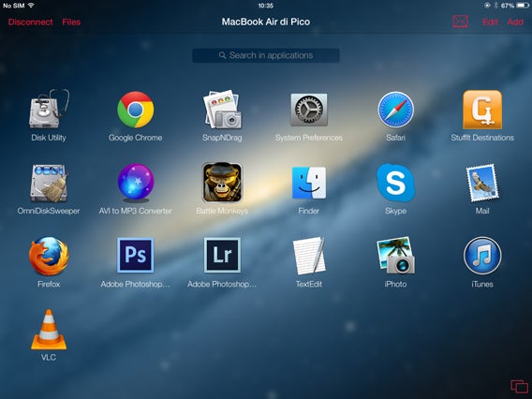Tap the clock showing 10:35

click(x=266, y=6)
